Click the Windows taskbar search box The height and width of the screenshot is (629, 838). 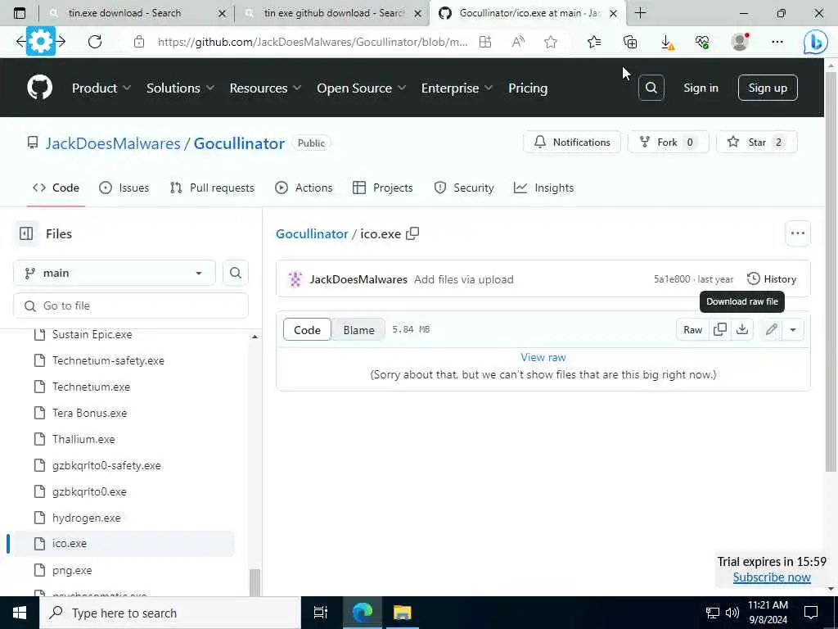[x=169, y=613]
